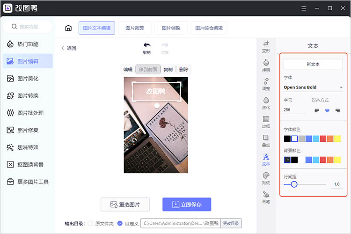
Task: Open the hamburger menu in title bar
Action: click(x=305, y=8)
